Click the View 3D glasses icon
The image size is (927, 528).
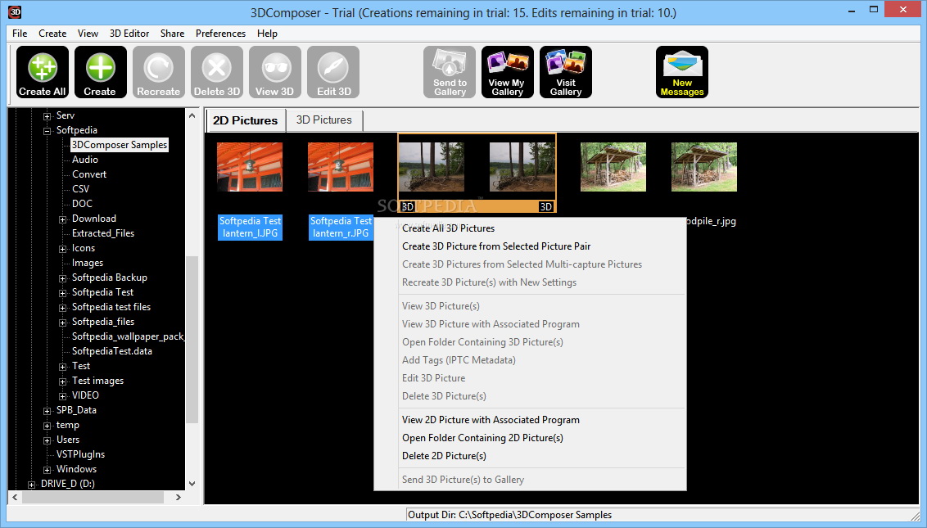[x=275, y=72]
